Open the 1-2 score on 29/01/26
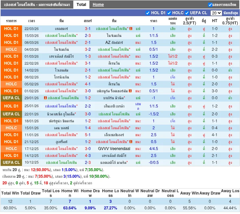Screen dimensions: 240x214 coord(88,98)
